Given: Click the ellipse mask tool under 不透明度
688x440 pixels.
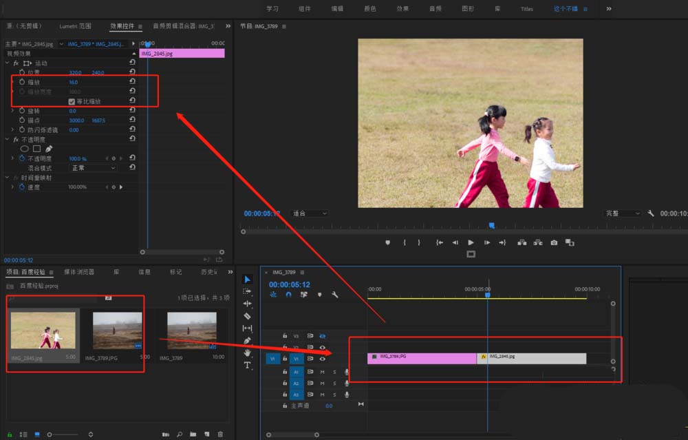Looking at the screenshot, I should pyautogui.click(x=25, y=149).
